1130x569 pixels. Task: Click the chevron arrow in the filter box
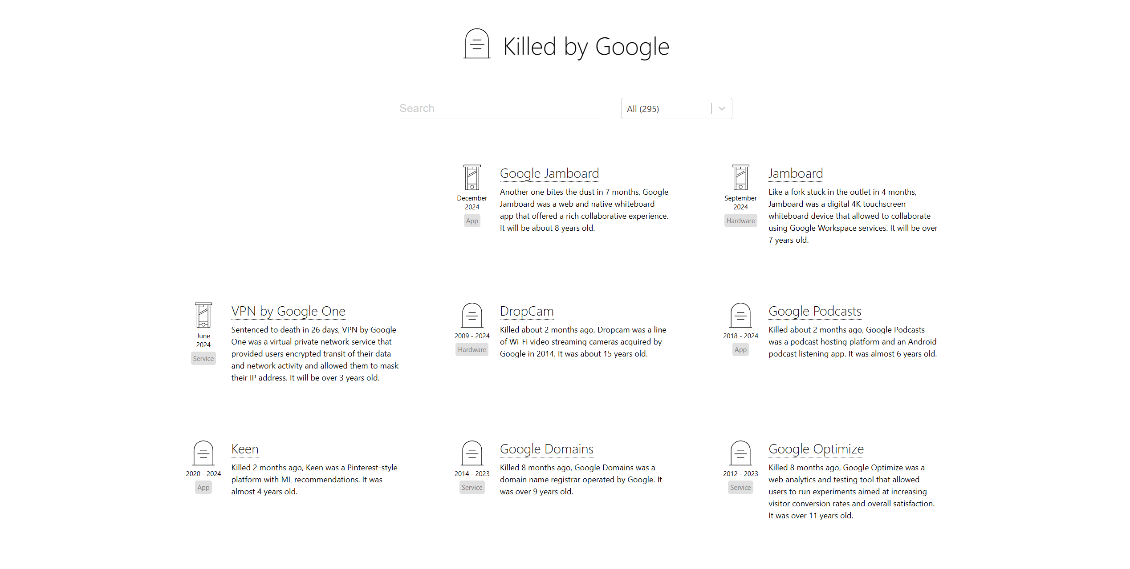click(x=722, y=108)
